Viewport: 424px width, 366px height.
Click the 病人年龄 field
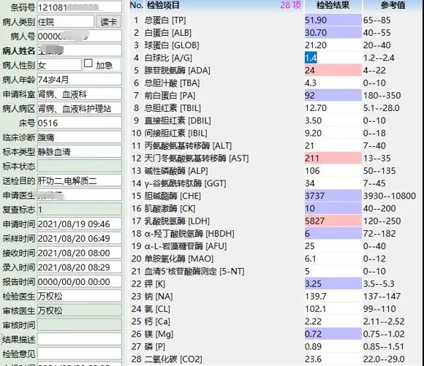[79, 80]
